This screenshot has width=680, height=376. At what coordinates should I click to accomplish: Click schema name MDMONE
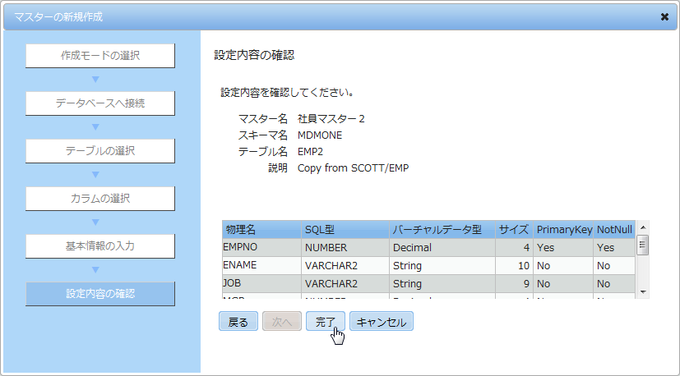pyautogui.click(x=320, y=135)
